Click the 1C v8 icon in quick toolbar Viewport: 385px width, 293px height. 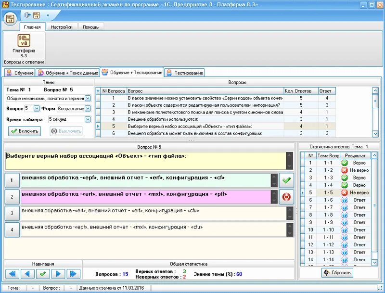tap(37, 15)
